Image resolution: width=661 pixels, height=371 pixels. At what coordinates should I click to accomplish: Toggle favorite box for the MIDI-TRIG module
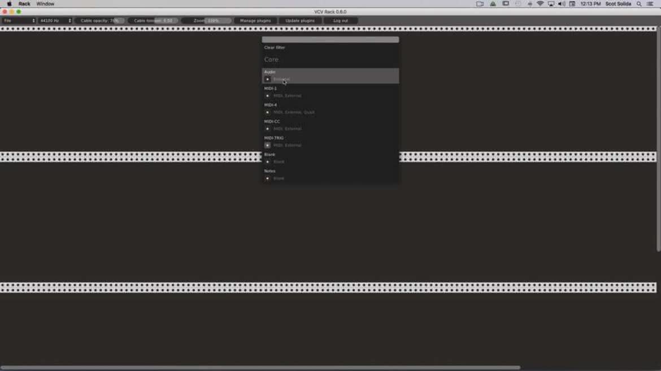click(267, 145)
